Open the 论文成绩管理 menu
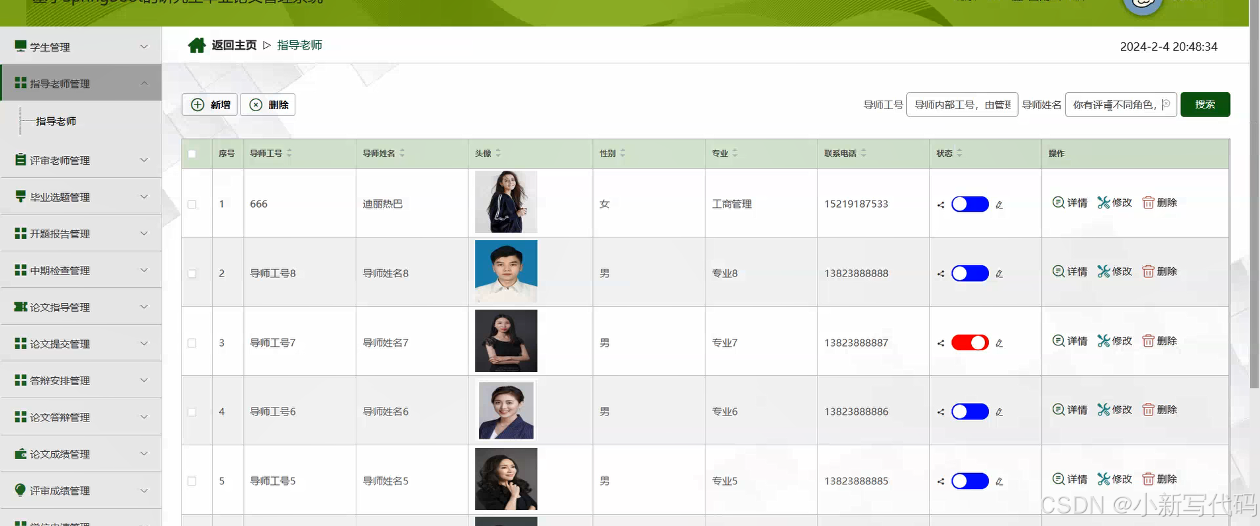The width and height of the screenshot is (1260, 526). [81, 453]
